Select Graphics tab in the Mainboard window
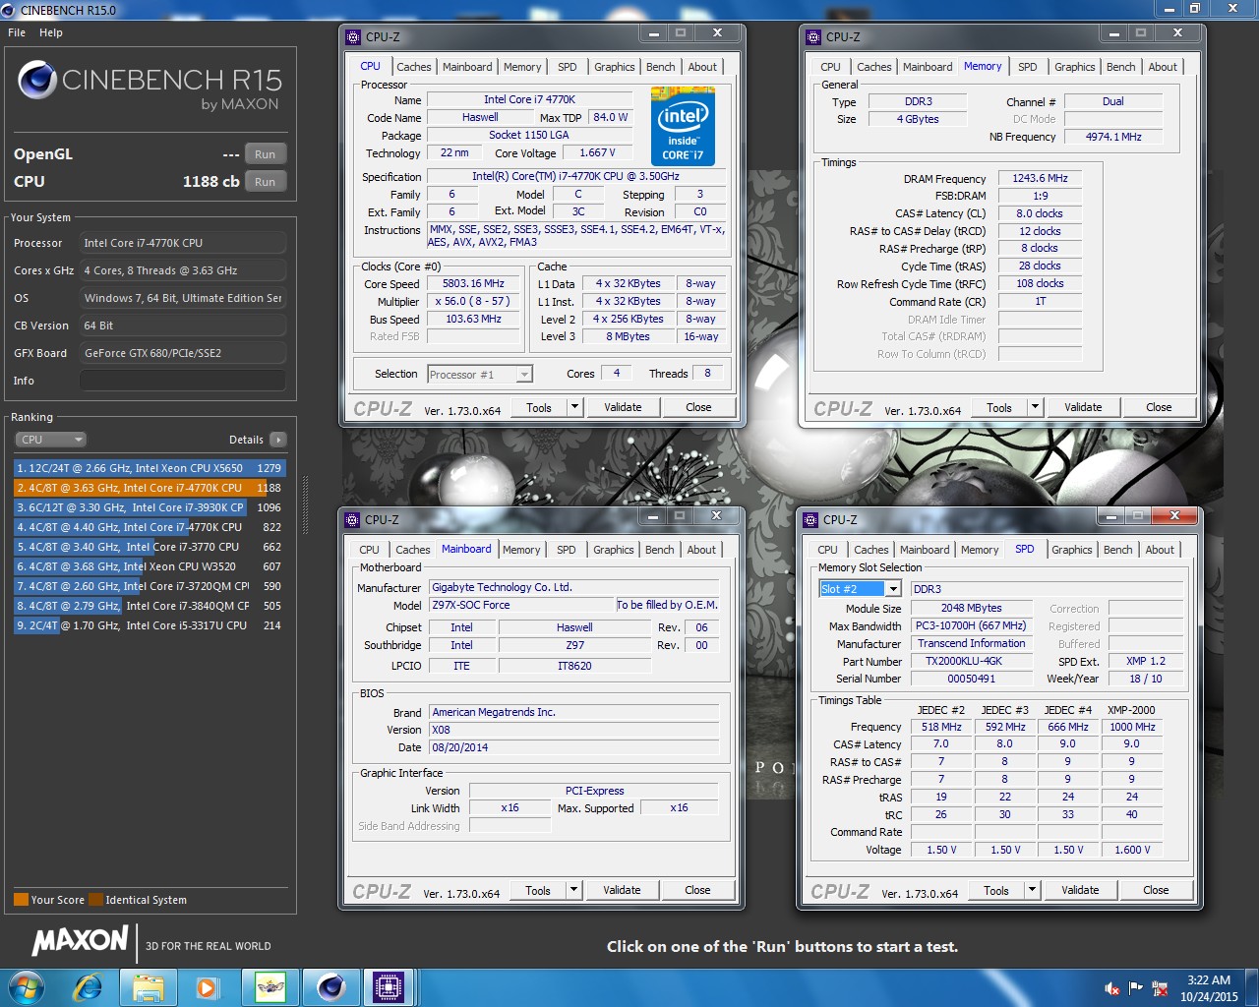The height and width of the screenshot is (1007, 1259). tap(614, 550)
